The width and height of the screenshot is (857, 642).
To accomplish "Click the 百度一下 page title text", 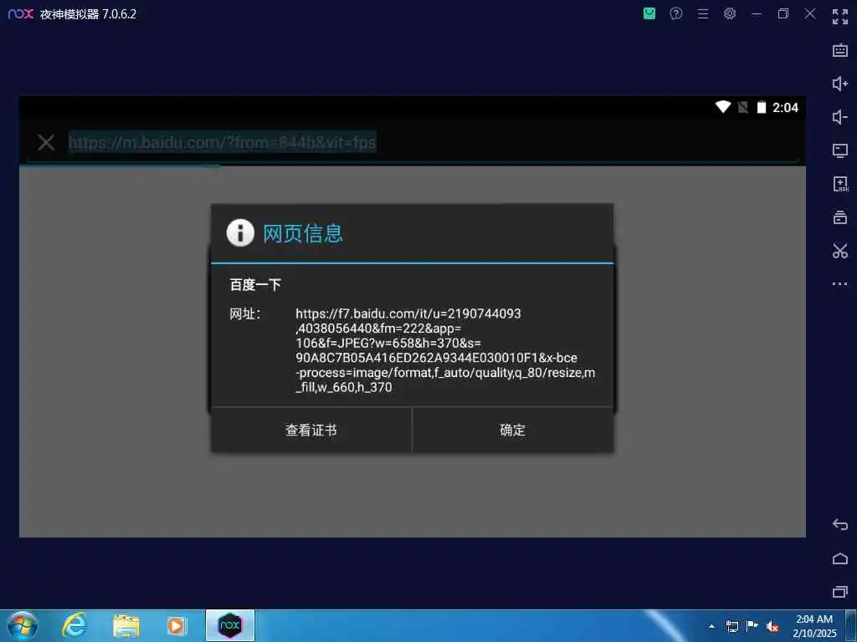I will point(255,284).
